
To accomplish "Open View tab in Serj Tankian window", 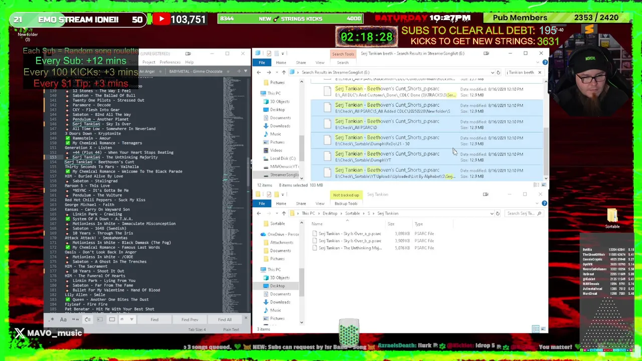I will [x=319, y=204].
